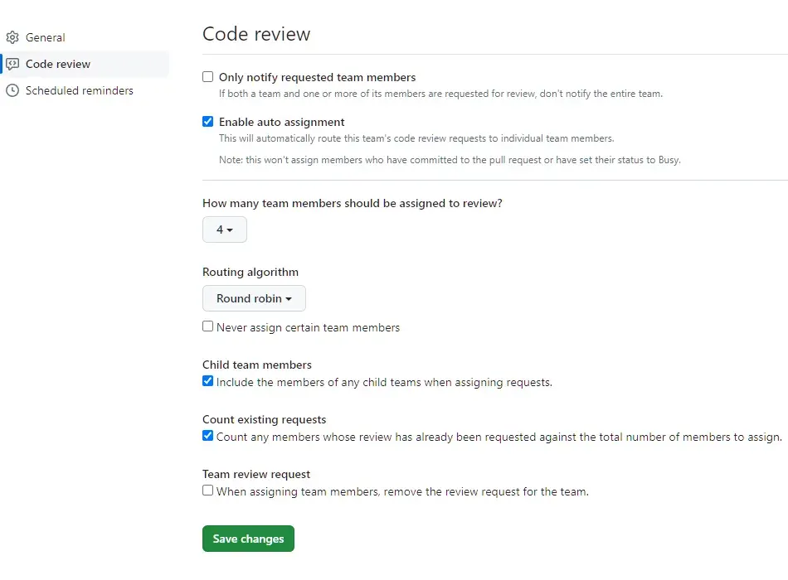Click the Scheduled reminders clock icon
The height and width of the screenshot is (580, 788).
tap(12, 91)
